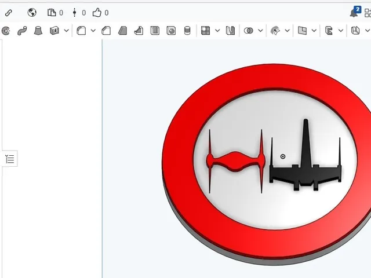Click the globe public-document icon
371x278 pixels.
click(x=32, y=13)
